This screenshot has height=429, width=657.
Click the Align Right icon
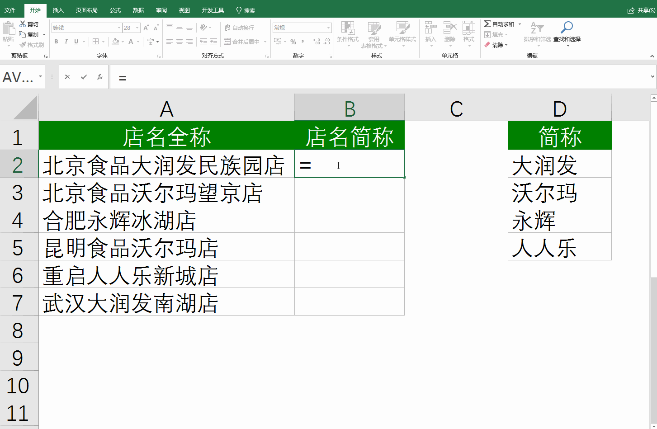[x=189, y=42]
